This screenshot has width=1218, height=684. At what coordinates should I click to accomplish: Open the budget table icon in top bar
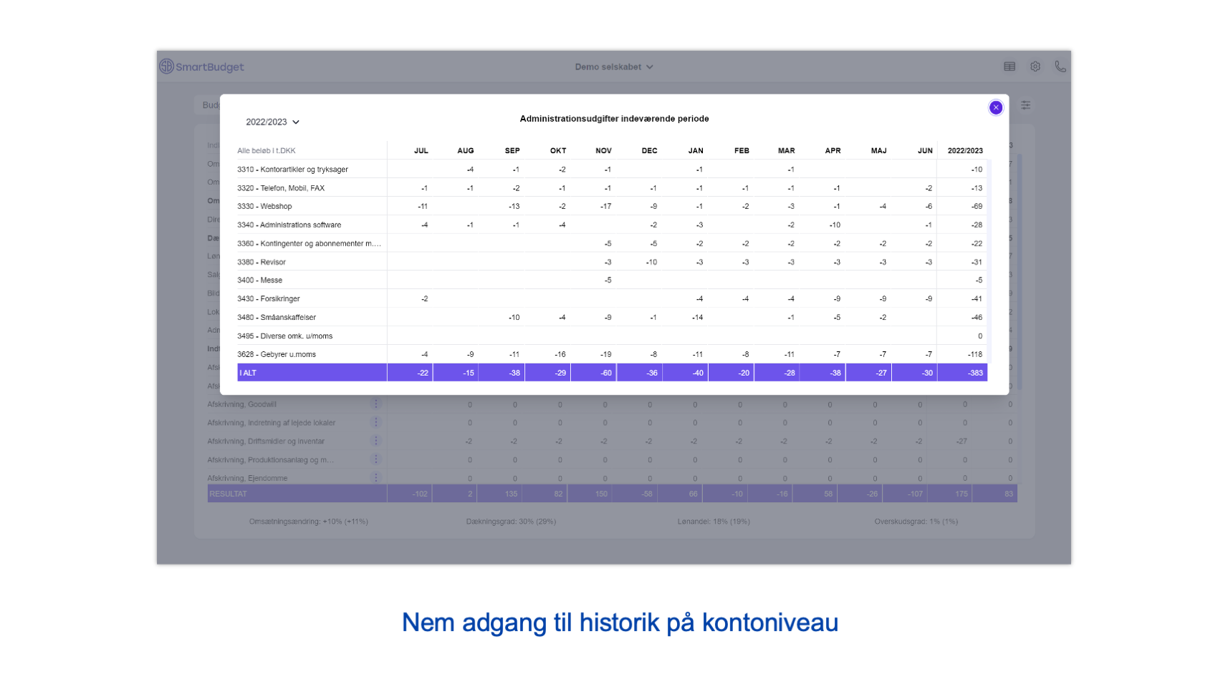[1010, 66]
